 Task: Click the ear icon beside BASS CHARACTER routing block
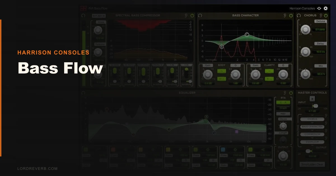click(x=326, y=123)
